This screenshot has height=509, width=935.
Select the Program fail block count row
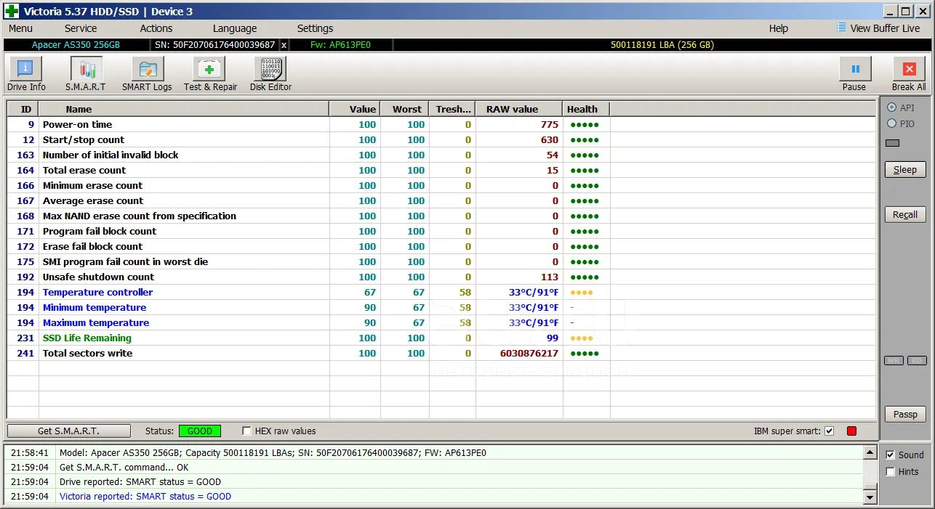tap(441, 231)
